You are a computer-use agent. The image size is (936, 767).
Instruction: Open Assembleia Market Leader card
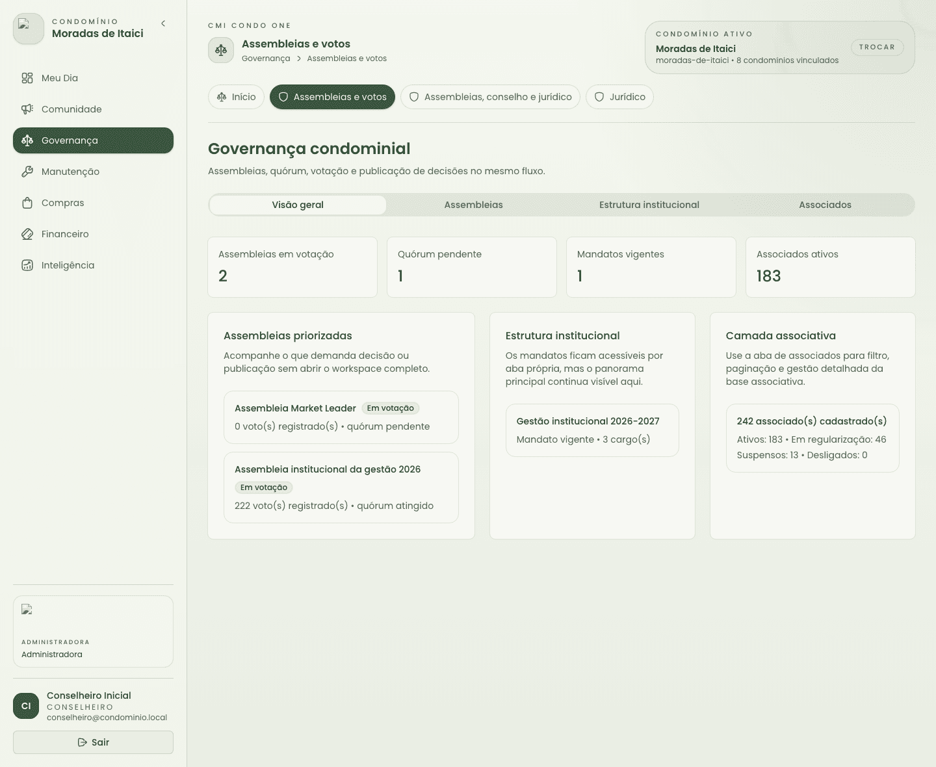[x=341, y=417]
